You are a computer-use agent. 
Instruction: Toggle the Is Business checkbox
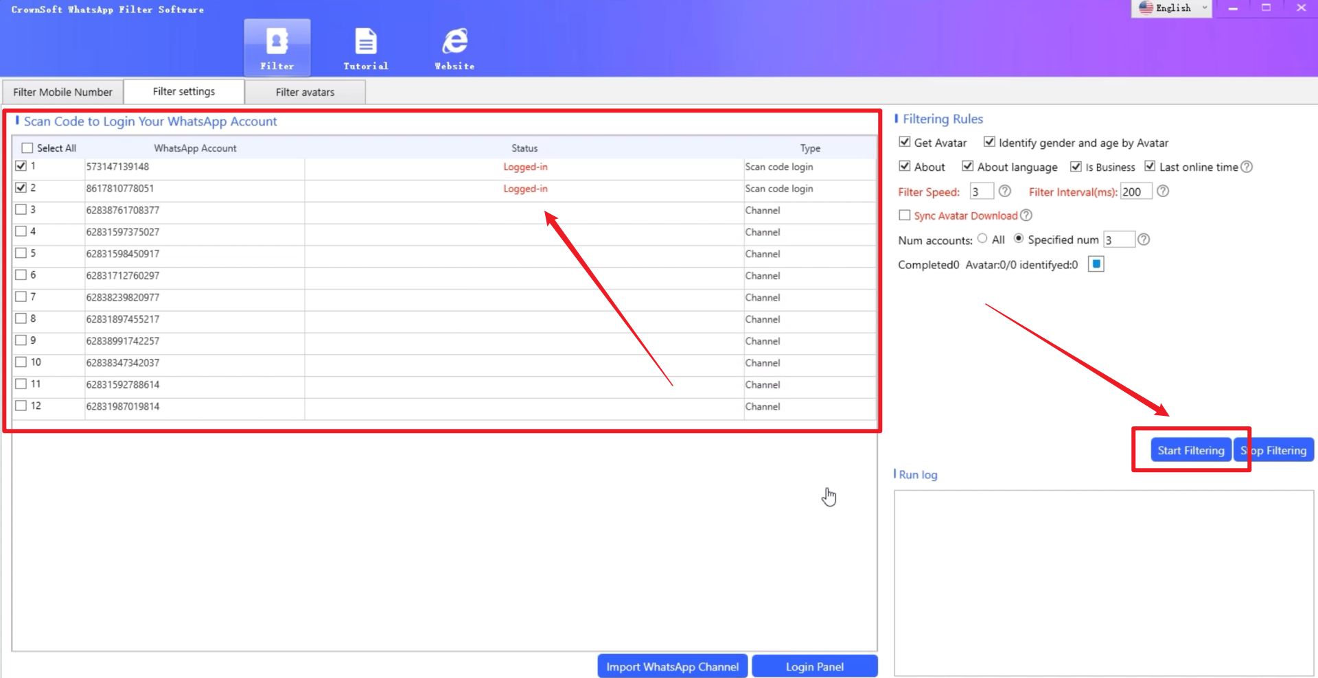click(1076, 167)
